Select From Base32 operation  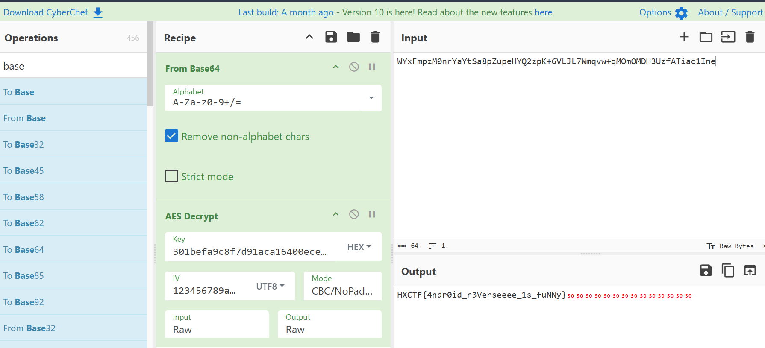click(29, 328)
